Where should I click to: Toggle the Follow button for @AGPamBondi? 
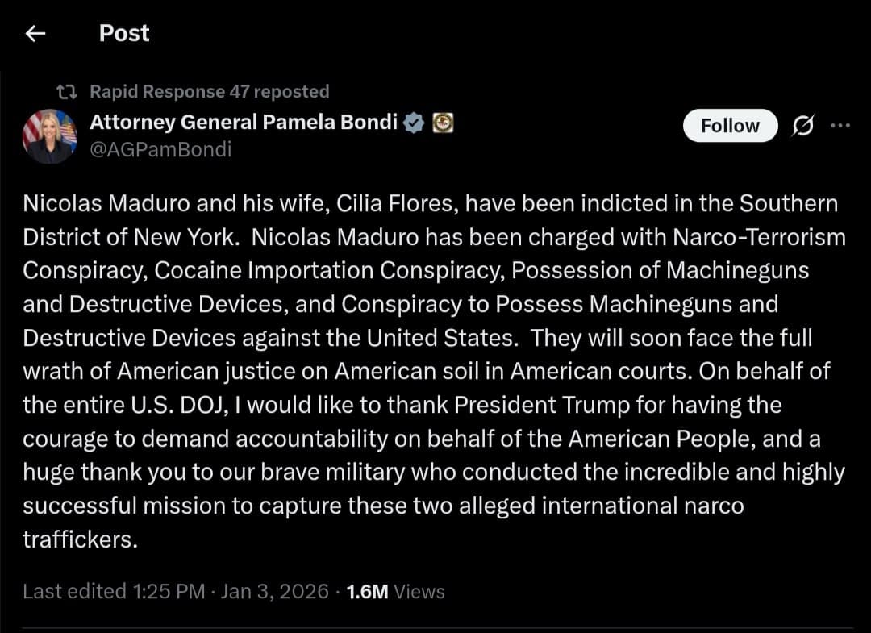pos(729,125)
